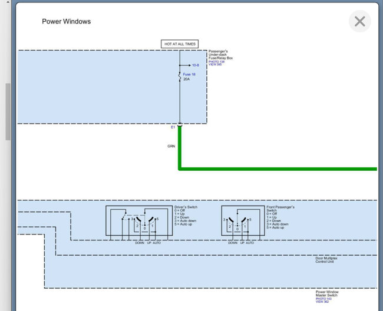Click the thick green wire segment
This screenshot has height=311, width=383.
tap(278, 169)
